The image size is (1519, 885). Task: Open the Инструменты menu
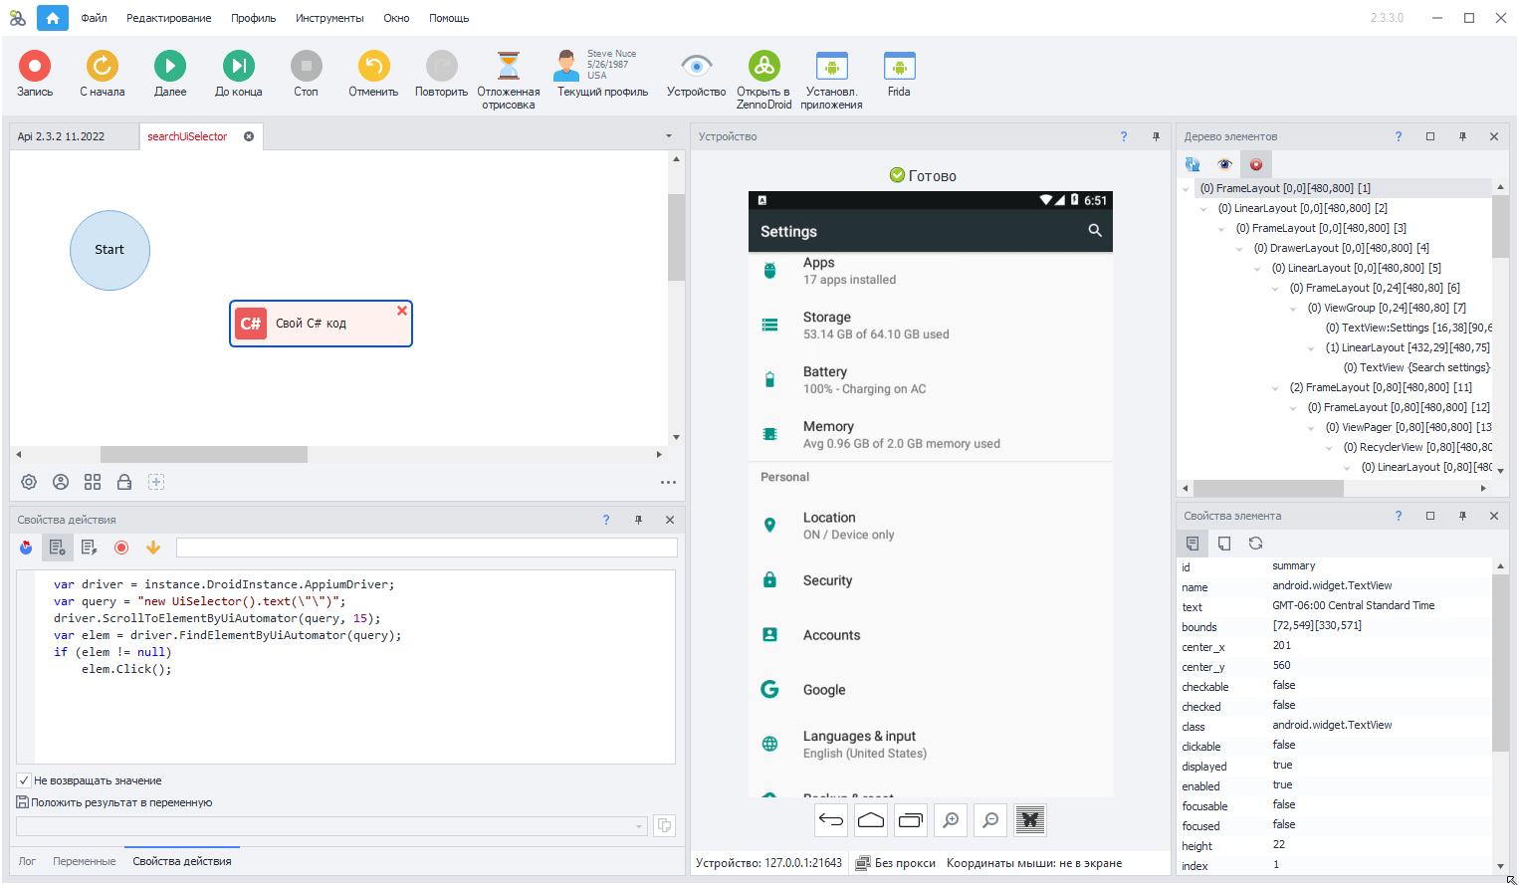tap(329, 18)
